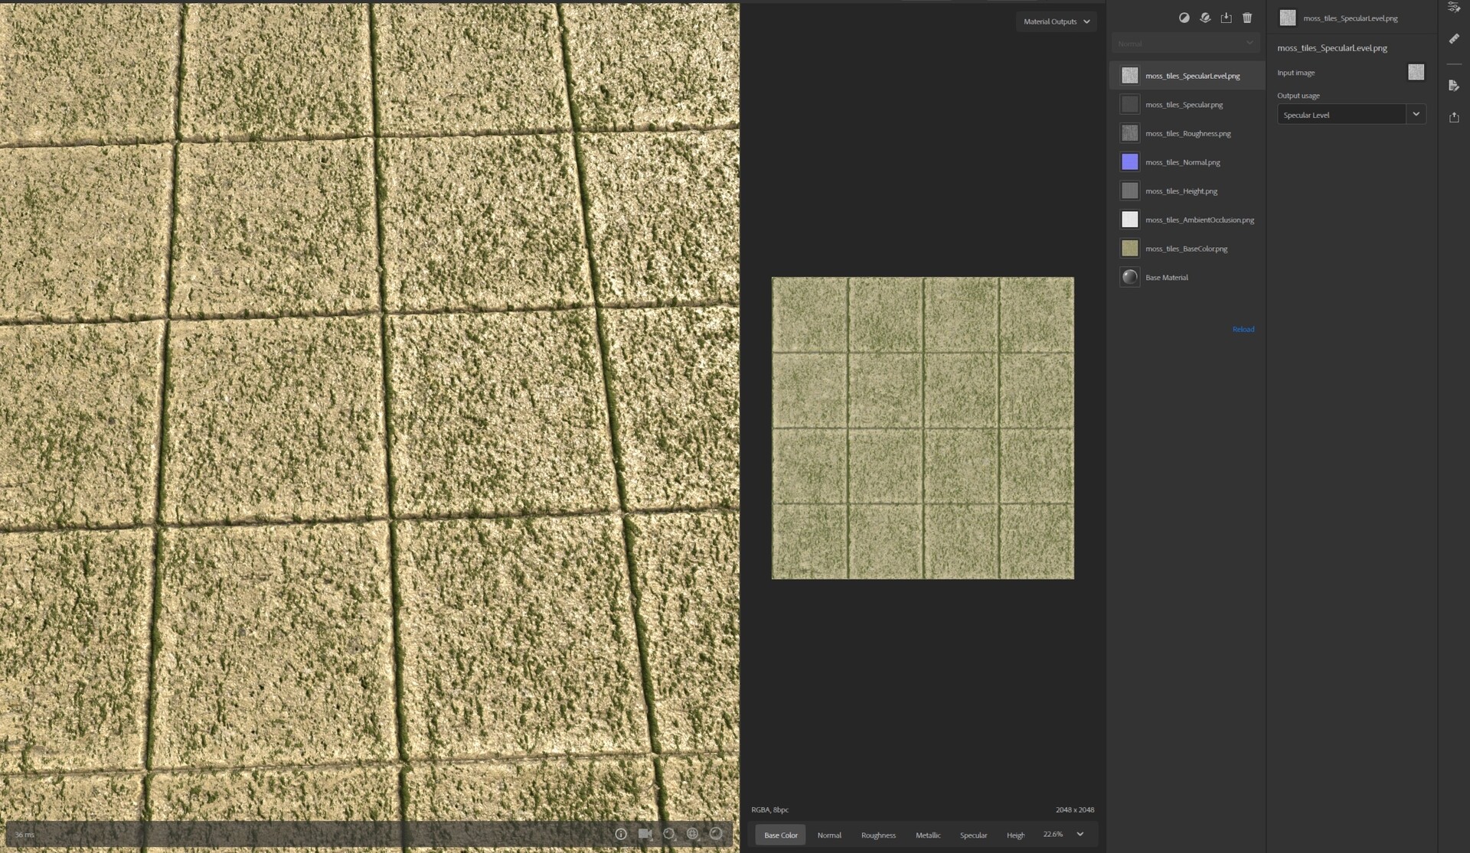Select the Base Material layer

pos(1166,278)
